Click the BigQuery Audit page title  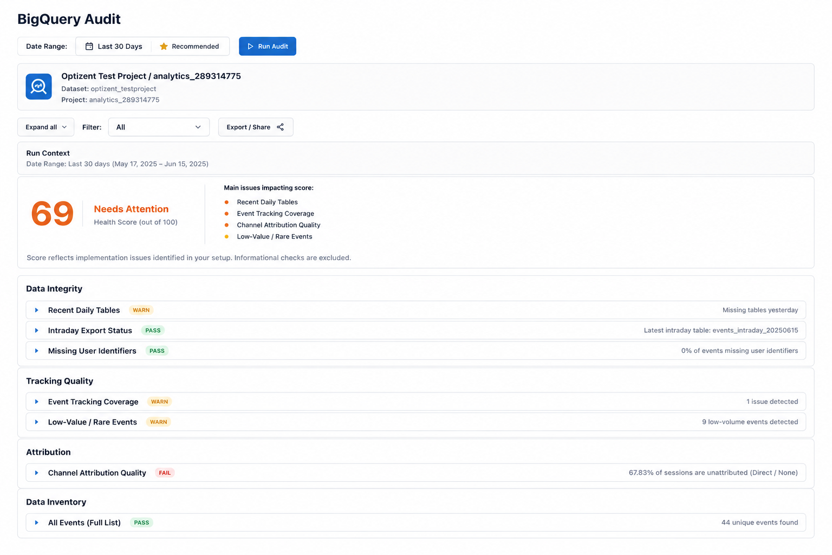click(x=69, y=19)
